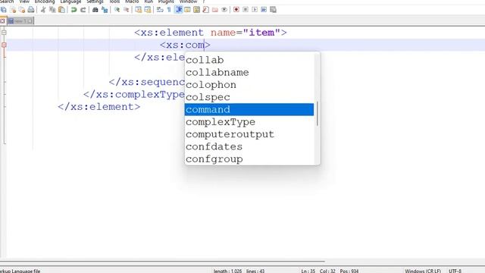
Task: Click the Paste clipboard icon
Action: coord(62,10)
